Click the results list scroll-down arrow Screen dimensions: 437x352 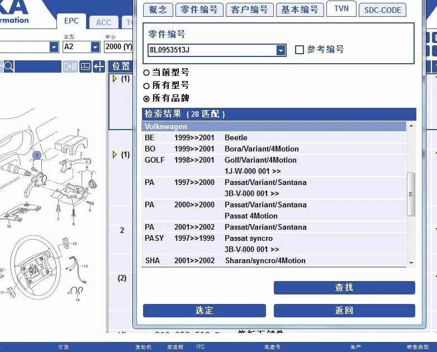pyautogui.click(x=411, y=263)
